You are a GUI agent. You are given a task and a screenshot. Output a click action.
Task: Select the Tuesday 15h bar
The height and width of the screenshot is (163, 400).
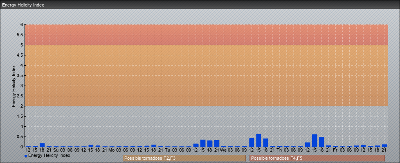[203, 143]
